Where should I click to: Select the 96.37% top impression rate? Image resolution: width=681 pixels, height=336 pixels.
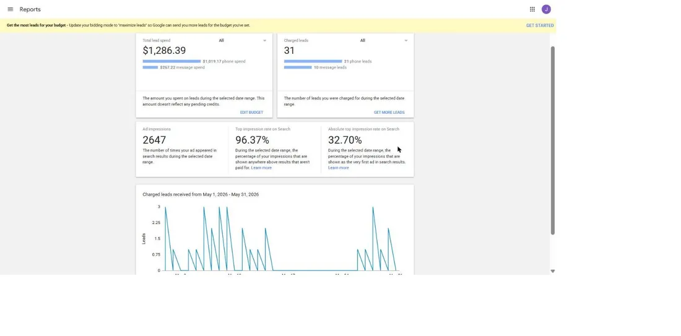252,140
